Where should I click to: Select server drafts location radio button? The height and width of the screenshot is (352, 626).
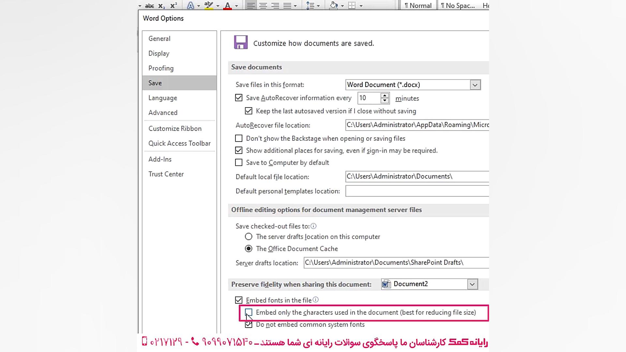pyautogui.click(x=248, y=237)
